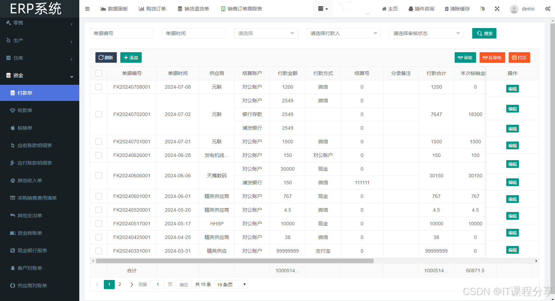Check the row FK20240708001 checkbox
555x301 pixels.
click(99, 87)
